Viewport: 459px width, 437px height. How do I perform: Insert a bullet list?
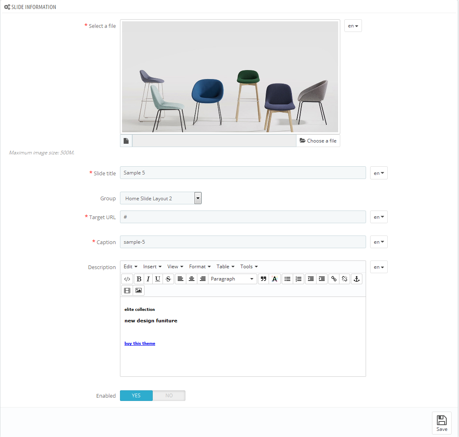pos(287,279)
